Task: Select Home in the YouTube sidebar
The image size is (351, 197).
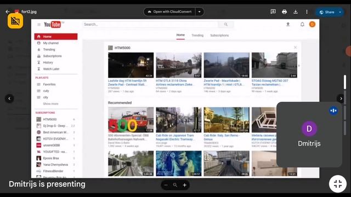Action: [56, 37]
